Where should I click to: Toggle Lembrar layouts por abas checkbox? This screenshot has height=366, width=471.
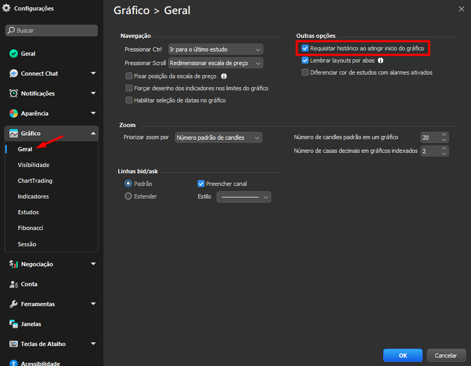(x=305, y=60)
